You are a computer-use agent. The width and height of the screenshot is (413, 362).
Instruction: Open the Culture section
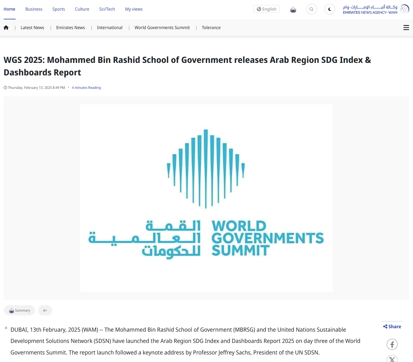pyautogui.click(x=82, y=9)
